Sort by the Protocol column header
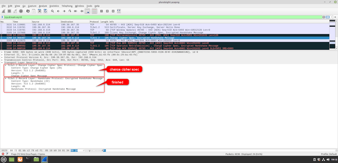Viewport: 338px width, 163px height. point(95,22)
